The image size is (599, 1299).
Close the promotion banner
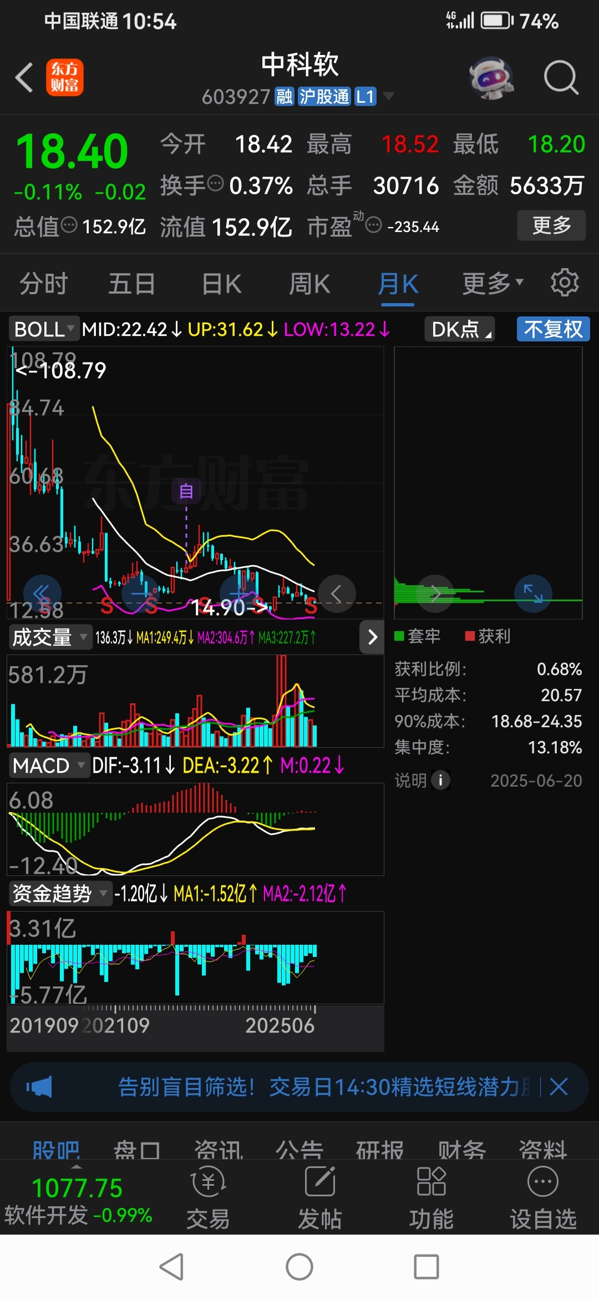(x=559, y=1086)
